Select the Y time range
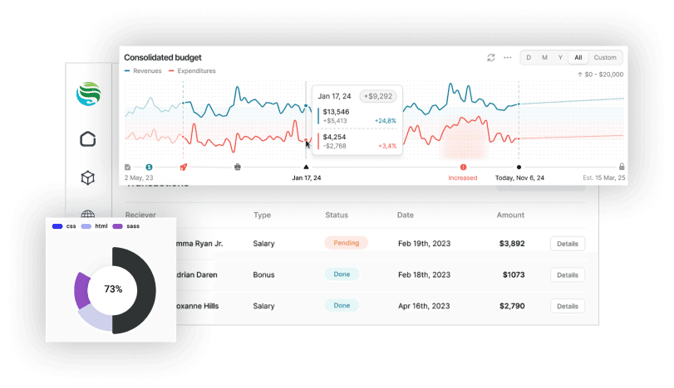 click(x=560, y=58)
